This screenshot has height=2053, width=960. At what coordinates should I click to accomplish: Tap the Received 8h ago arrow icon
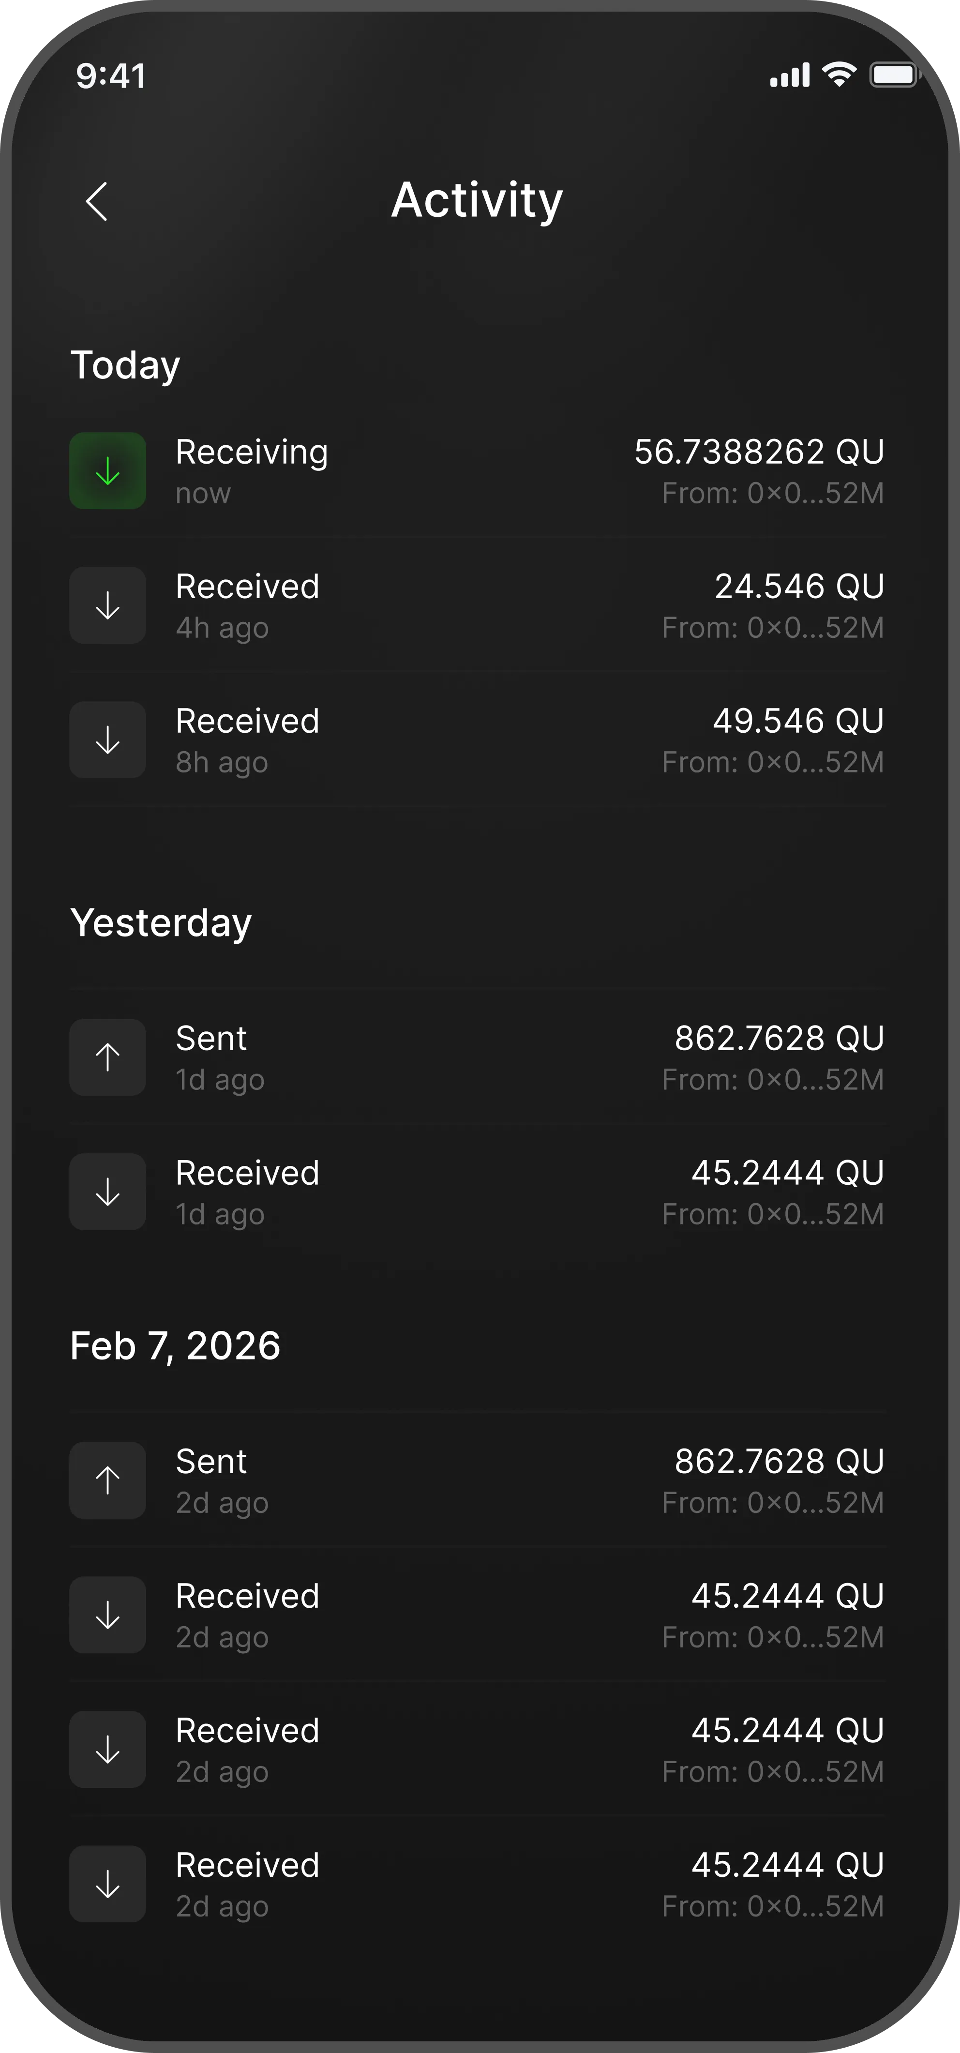pyautogui.click(x=107, y=740)
